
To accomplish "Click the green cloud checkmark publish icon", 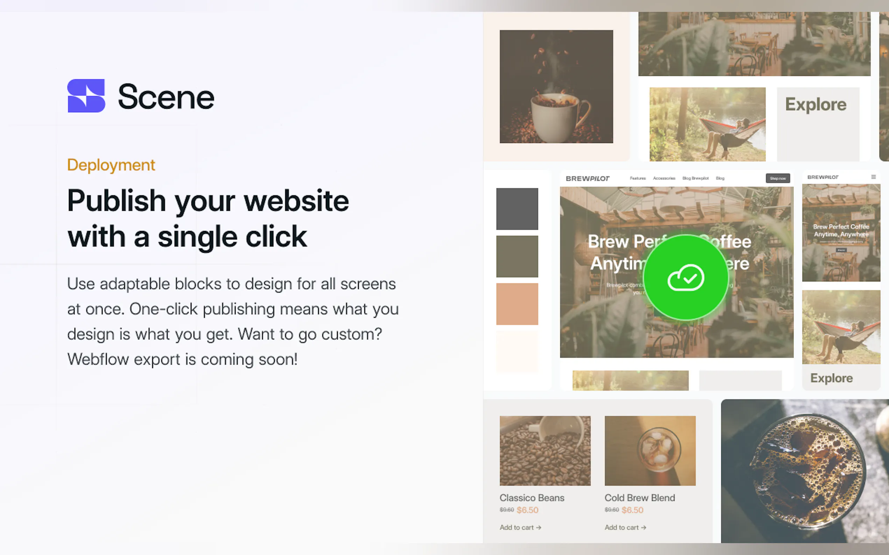I will point(686,278).
